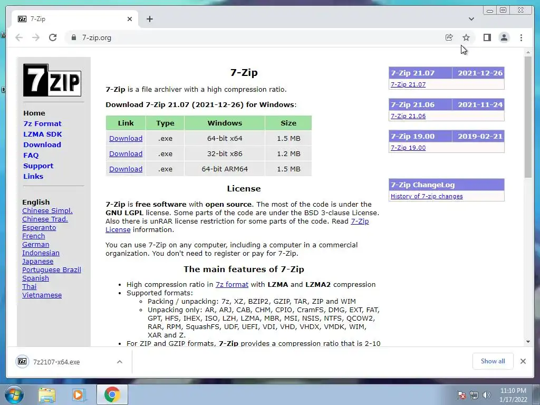
Task: Read the 7-Zip License link
Action: [x=360, y=221]
